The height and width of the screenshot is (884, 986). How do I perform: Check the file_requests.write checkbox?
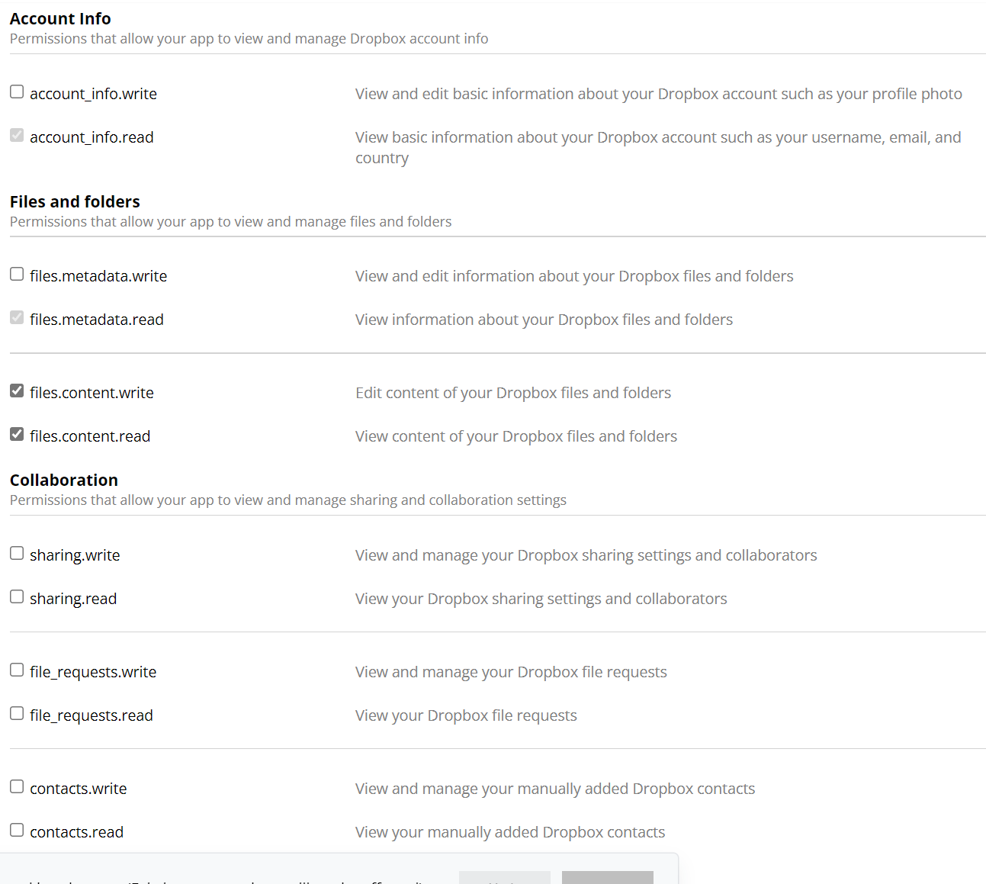click(17, 670)
